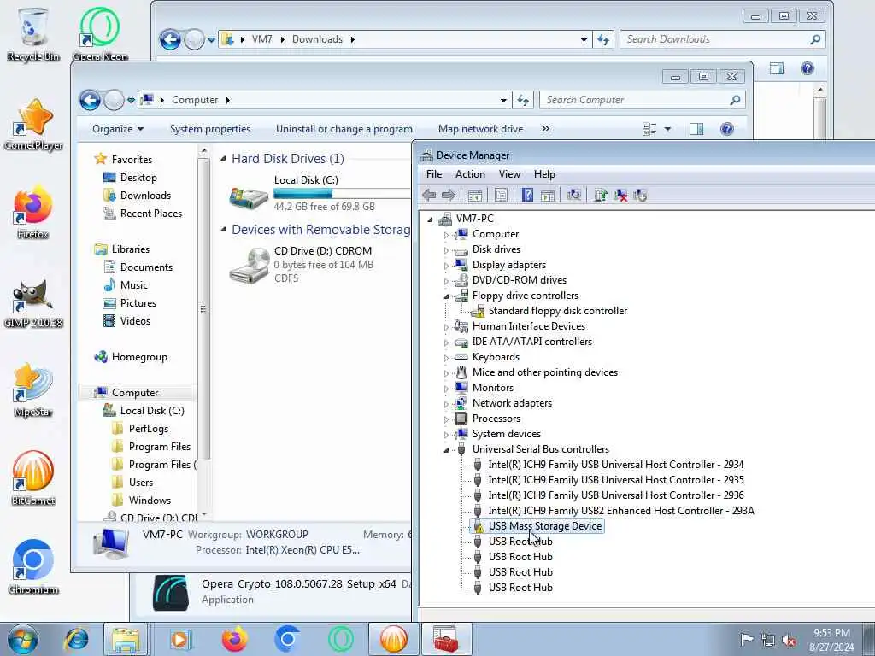Image resolution: width=875 pixels, height=656 pixels.
Task: Select Windows folder in navigation tree
Action: tap(150, 500)
